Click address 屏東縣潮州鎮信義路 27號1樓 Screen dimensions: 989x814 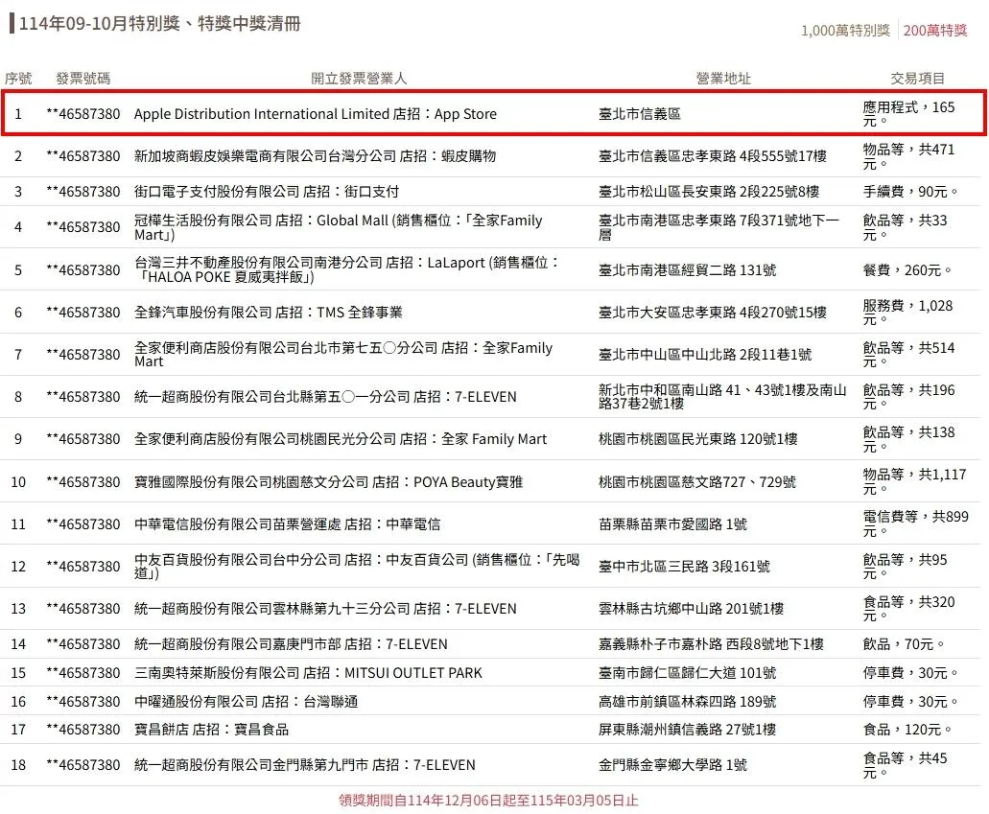[x=688, y=730]
